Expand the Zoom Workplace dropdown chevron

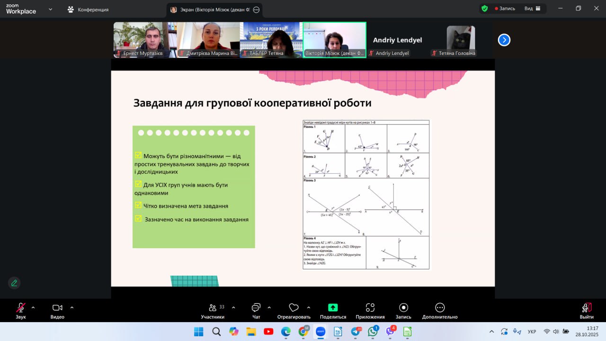pyautogui.click(x=50, y=9)
